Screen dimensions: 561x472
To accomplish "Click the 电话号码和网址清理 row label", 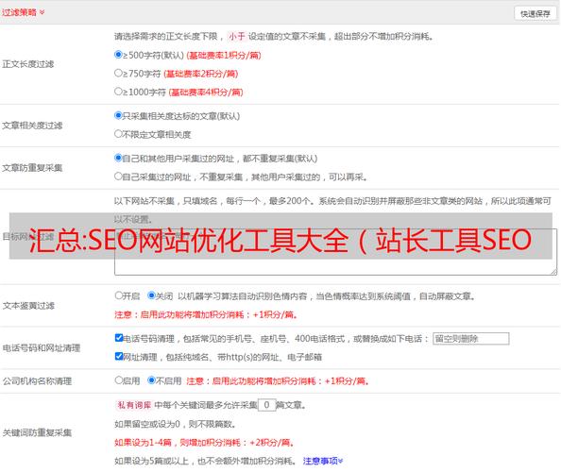I will click(x=42, y=348).
